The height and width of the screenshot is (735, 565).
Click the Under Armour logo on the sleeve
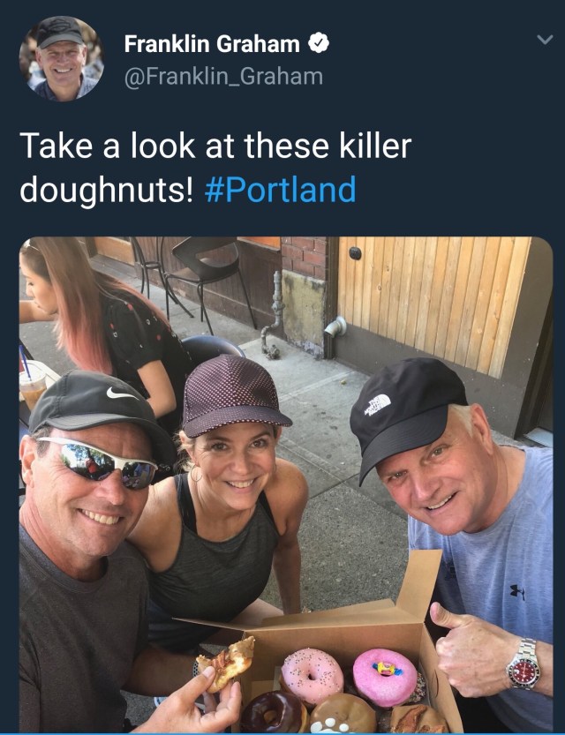517,591
